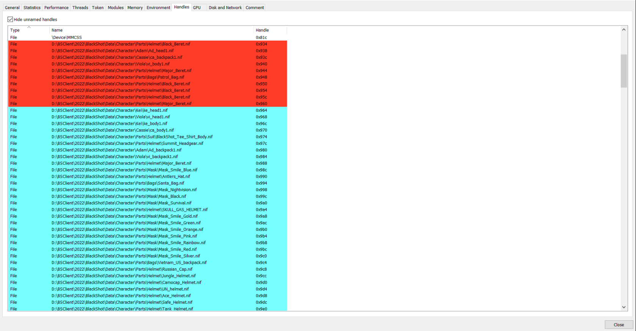Click the vertical scrollbar thumb
Image resolution: width=636 pixels, height=331 pixels.
click(x=624, y=71)
